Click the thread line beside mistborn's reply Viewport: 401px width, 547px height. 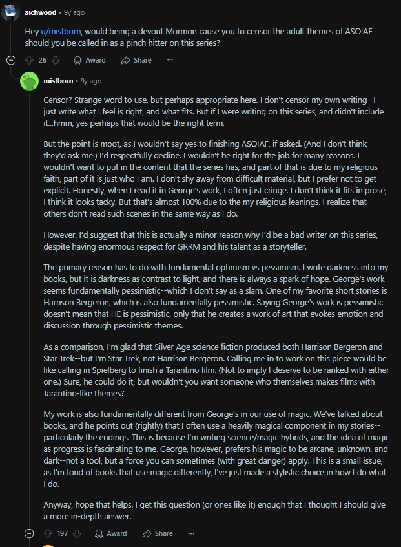pos(29,307)
